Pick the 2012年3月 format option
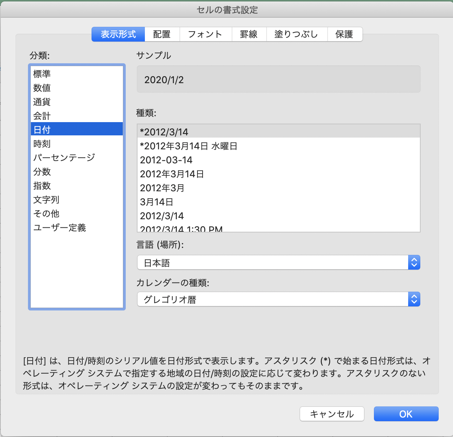 coord(162,188)
